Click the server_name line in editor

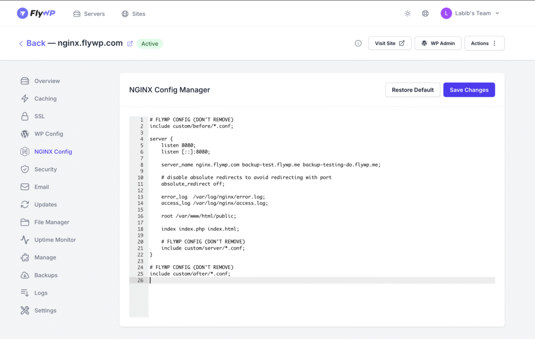coord(271,165)
